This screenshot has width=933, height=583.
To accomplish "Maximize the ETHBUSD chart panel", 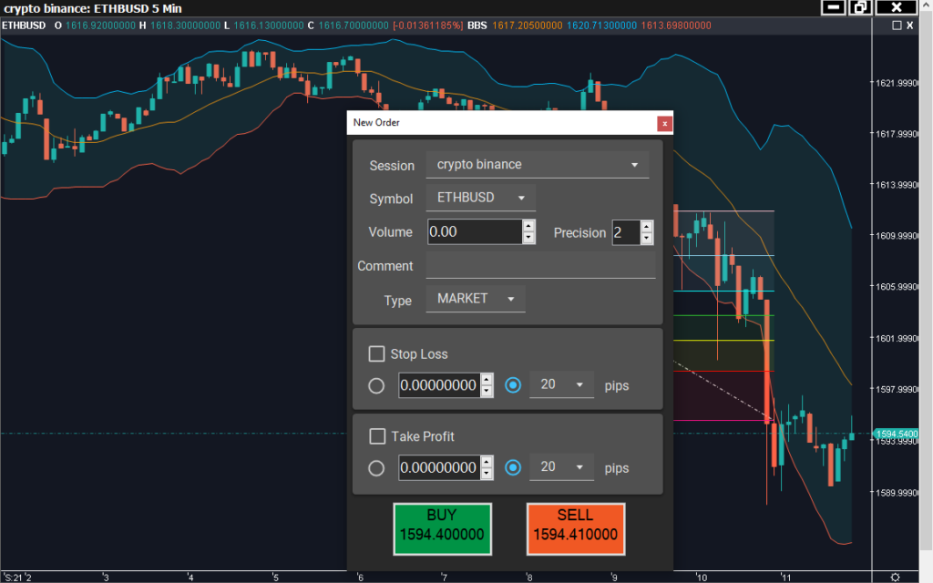I will pyautogui.click(x=897, y=26).
